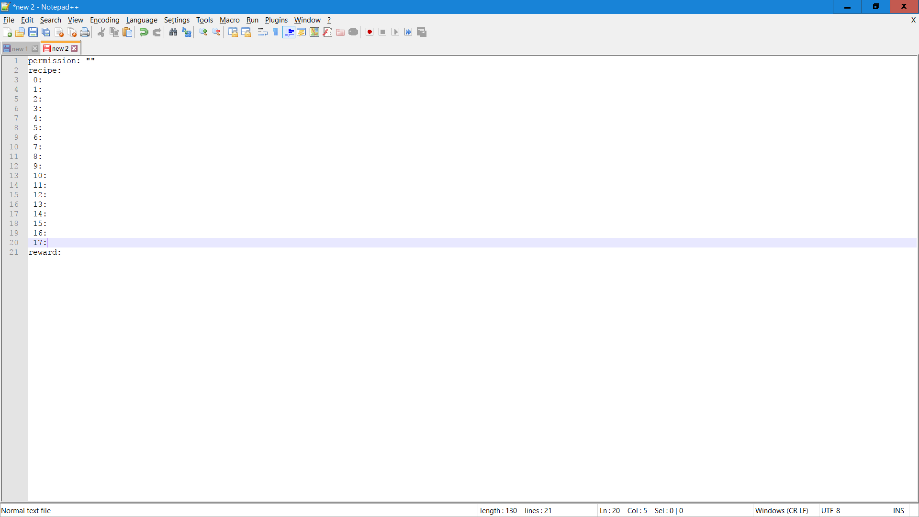Toggle indent guide toolbar button
Screen dimensions: 919x517
[x=289, y=32]
